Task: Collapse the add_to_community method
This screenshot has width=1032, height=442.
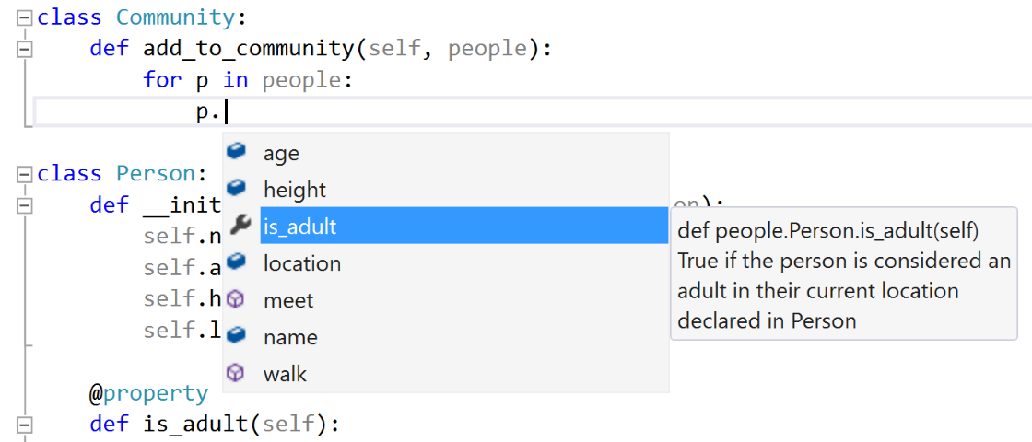Action: 25,48
